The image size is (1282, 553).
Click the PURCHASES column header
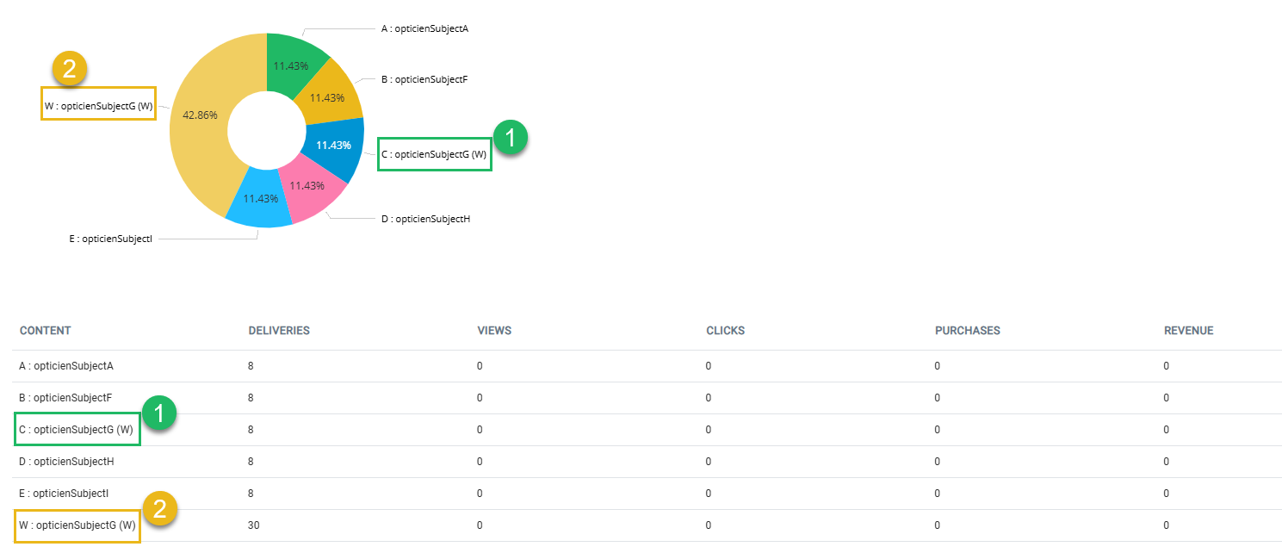click(967, 331)
